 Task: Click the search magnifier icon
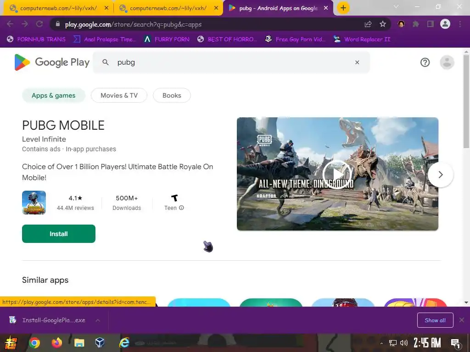click(106, 62)
